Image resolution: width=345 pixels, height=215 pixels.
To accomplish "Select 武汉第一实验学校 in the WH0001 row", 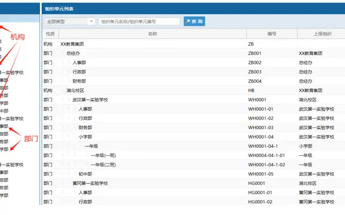I will click(x=90, y=99).
